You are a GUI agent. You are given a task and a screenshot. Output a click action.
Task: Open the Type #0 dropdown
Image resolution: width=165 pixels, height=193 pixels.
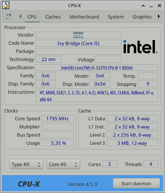pyautogui.click(x=26, y=164)
